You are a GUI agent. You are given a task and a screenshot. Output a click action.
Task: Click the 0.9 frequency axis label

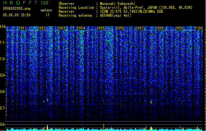(3, 75)
